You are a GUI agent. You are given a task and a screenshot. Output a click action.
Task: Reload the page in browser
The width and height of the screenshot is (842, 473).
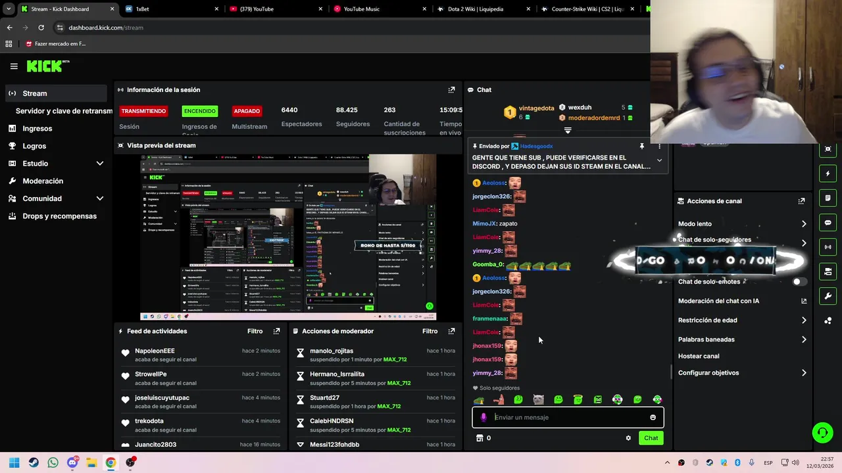point(41,28)
